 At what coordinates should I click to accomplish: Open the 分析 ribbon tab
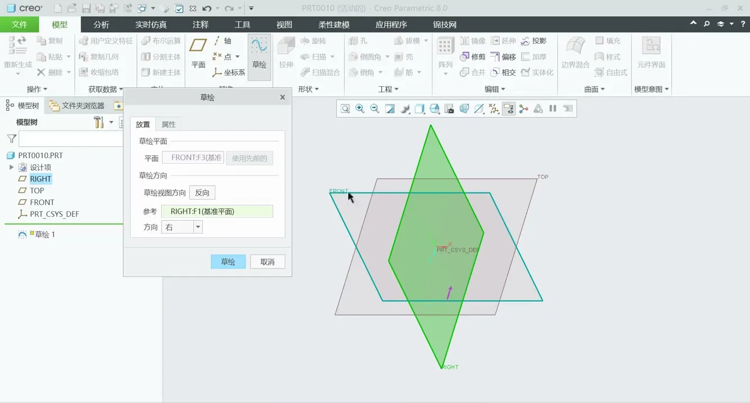[x=101, y=25]
